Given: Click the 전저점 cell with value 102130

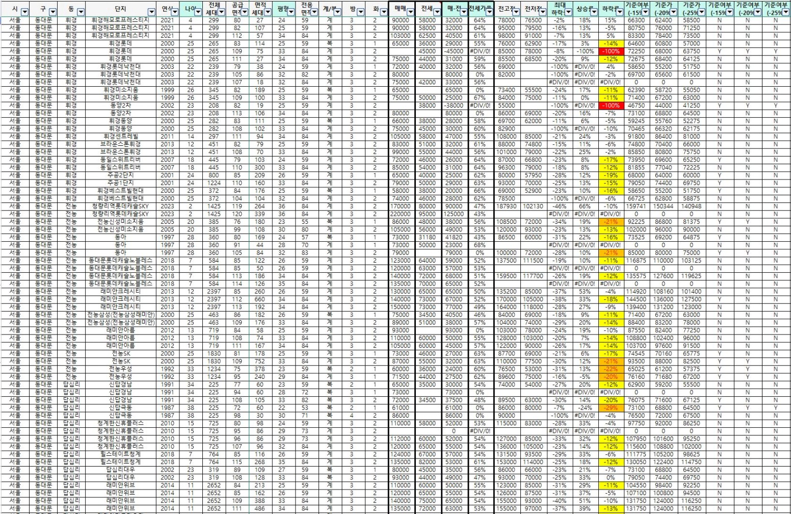Looking at the screenshot, I should point(533,207).
